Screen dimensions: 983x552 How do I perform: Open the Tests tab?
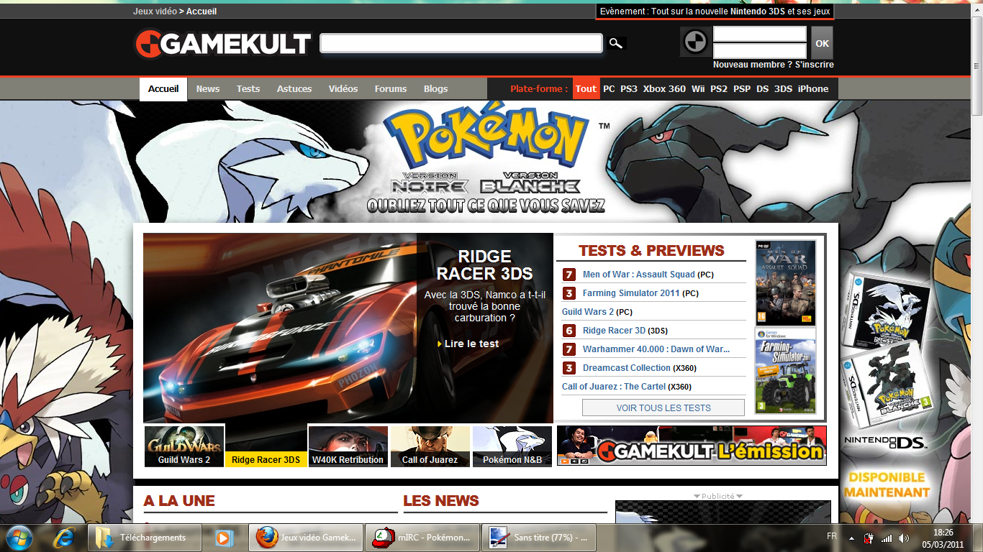[x=248, y=89]
